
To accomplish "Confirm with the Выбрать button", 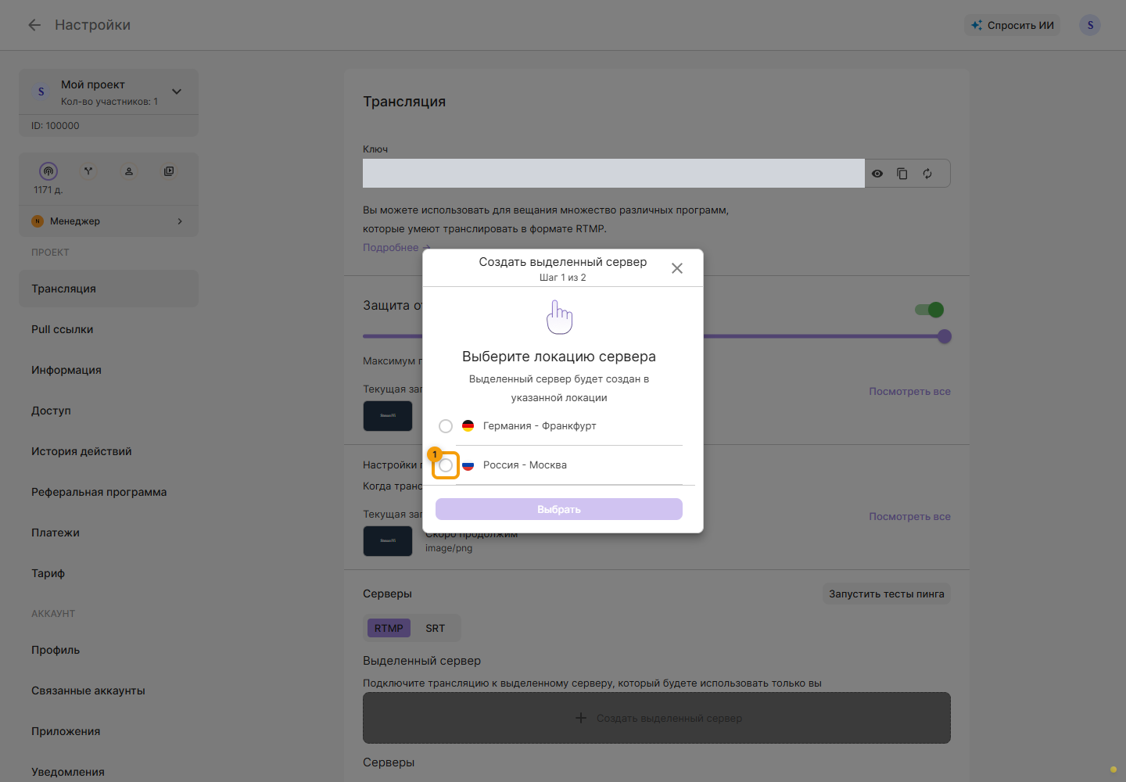I will [x=559, y=509].
